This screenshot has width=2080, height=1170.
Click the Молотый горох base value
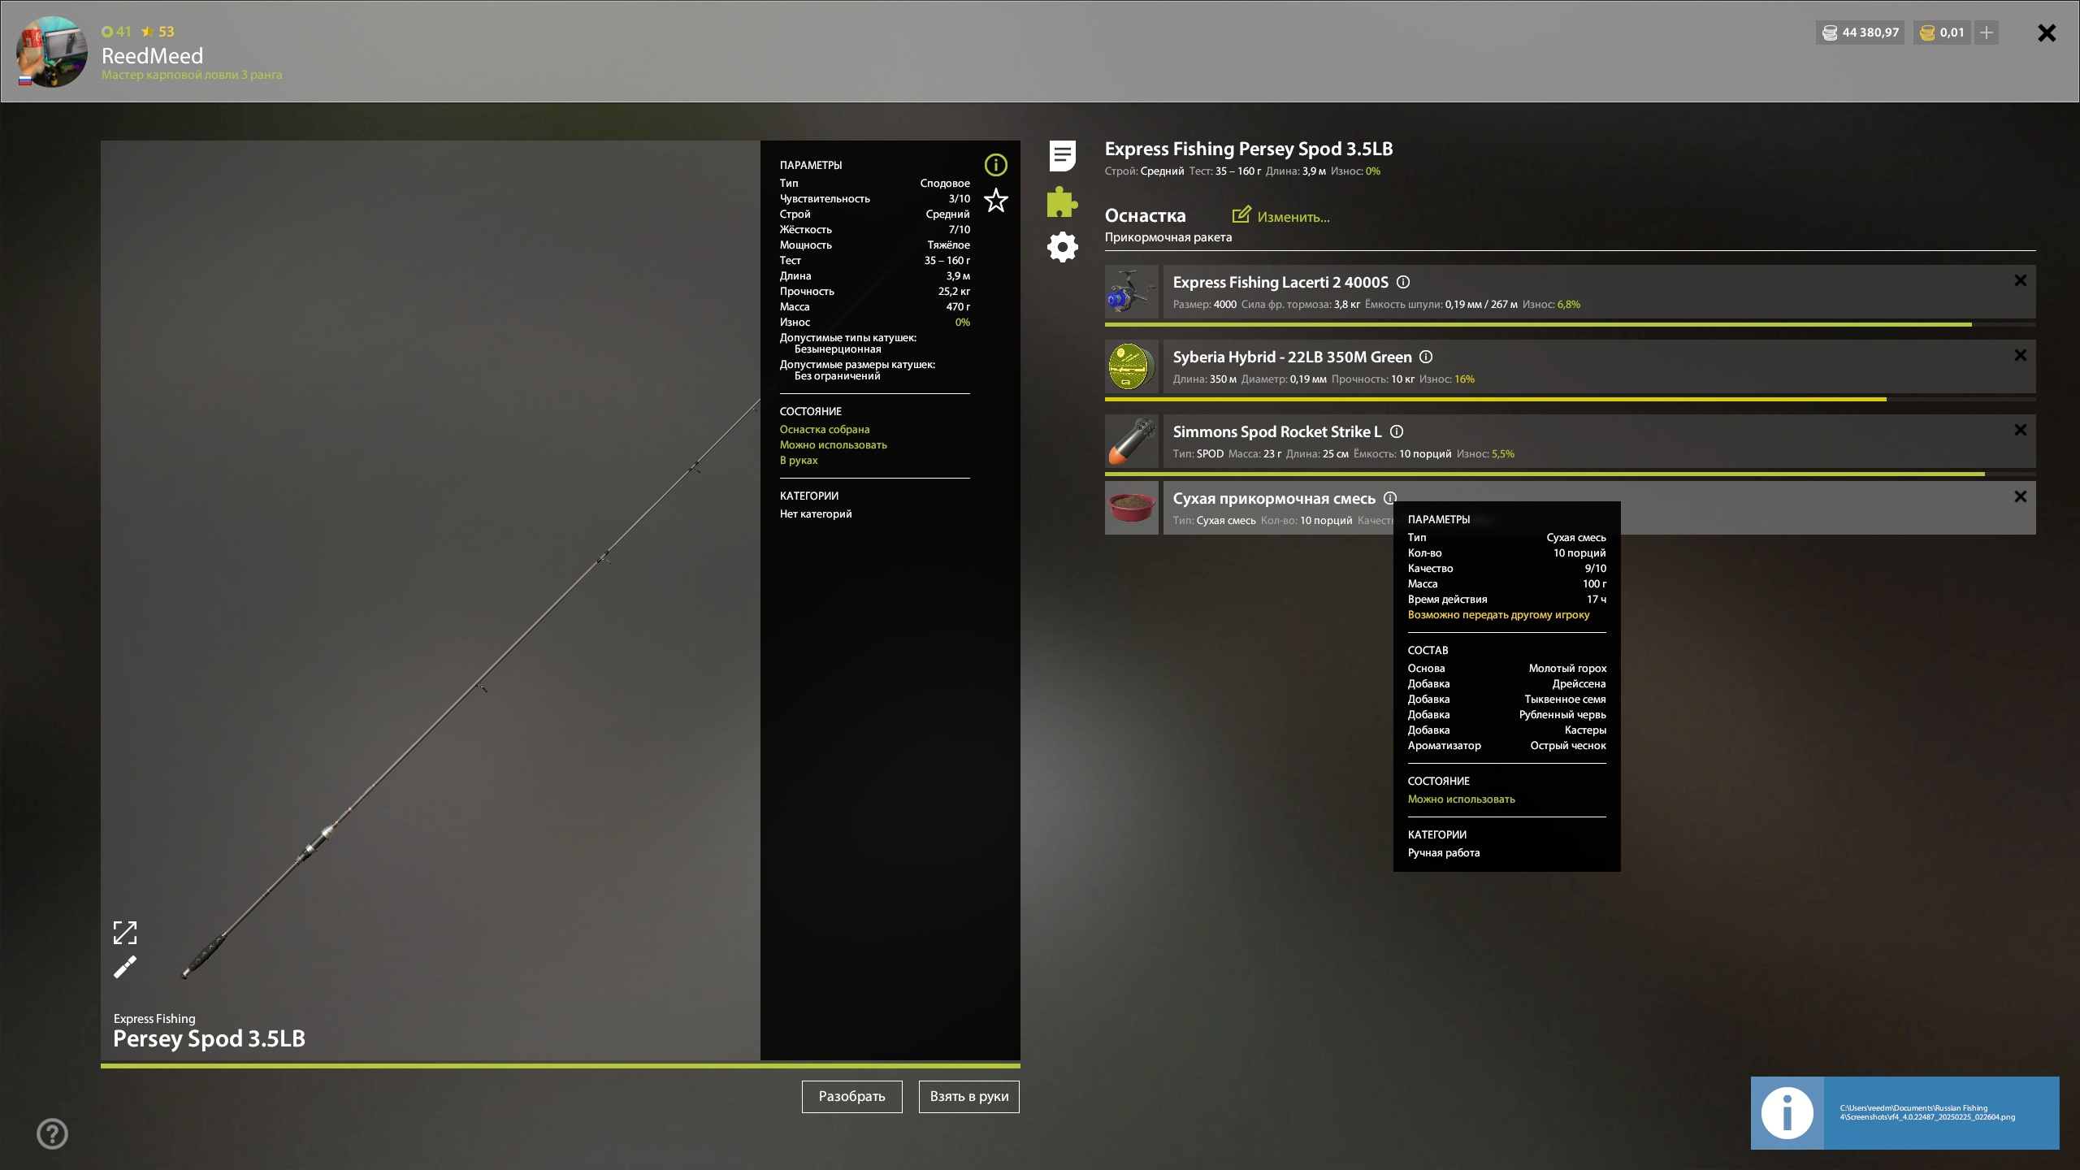point(1567,669)
